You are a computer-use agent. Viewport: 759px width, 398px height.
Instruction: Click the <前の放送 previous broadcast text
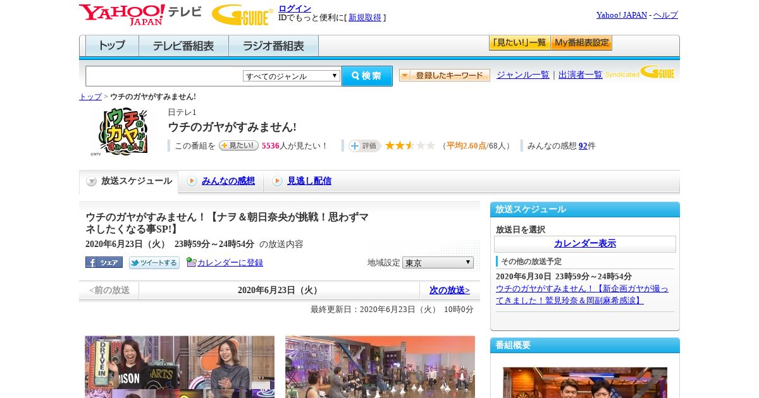pos(109,290)
